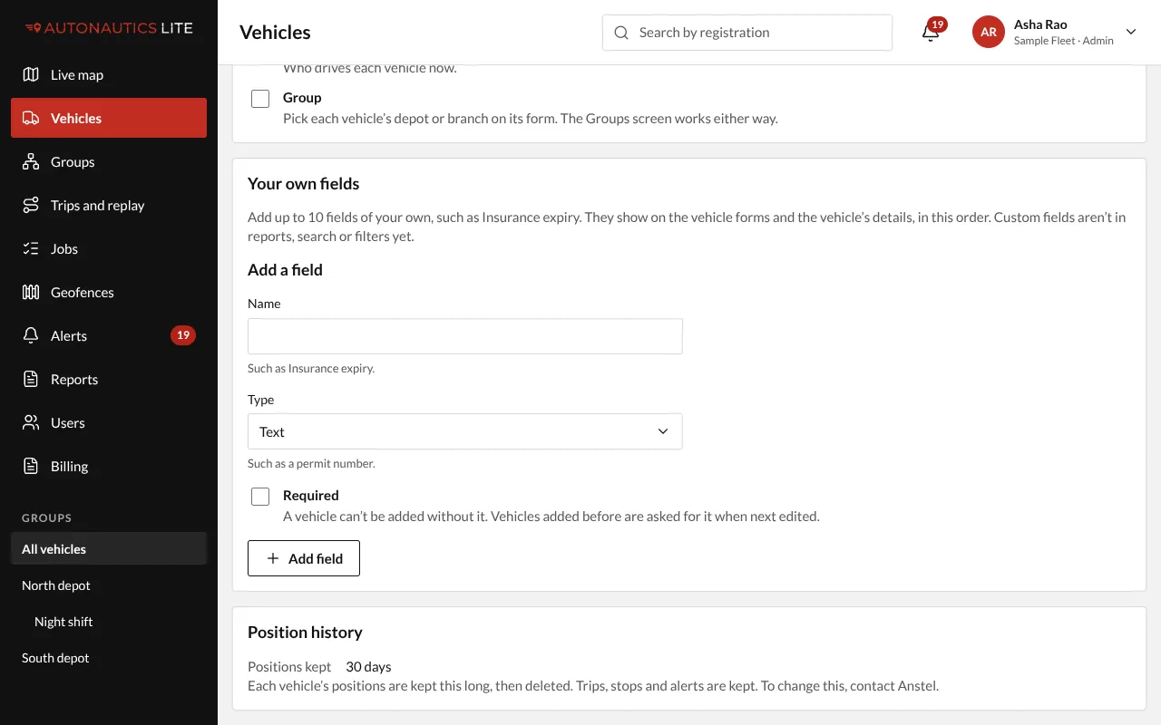Click the Geofences icon in sidebar
Image resolution: width=1161 pixels, height=725 pixels.
point(31,292)
